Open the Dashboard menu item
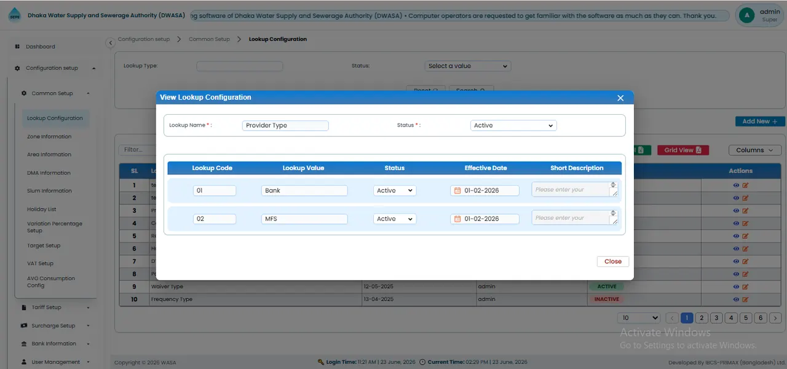The image size is (787, 369). click(x=40, y=47)
